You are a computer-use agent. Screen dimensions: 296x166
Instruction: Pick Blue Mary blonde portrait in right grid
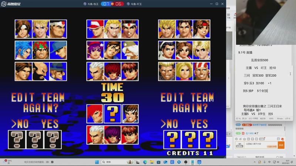pos(184,71)
